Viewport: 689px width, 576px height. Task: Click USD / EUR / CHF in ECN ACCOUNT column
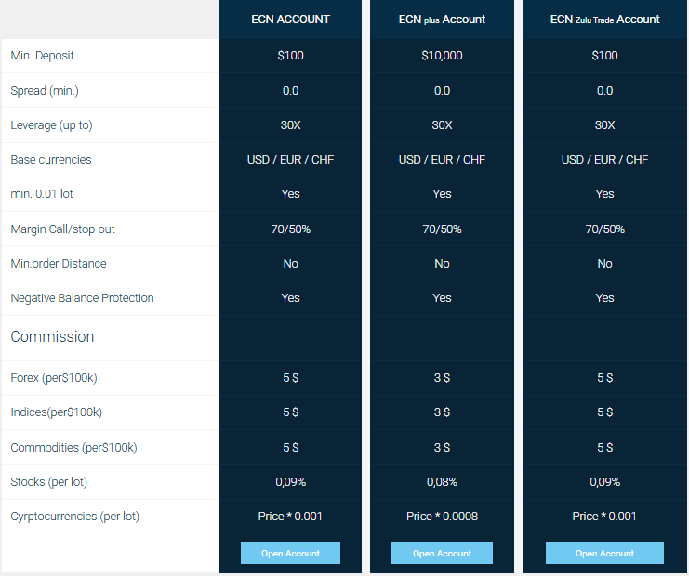pos(290,160)
